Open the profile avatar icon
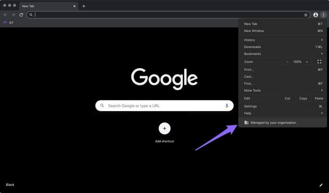329x193 pixels. (315, 15)
